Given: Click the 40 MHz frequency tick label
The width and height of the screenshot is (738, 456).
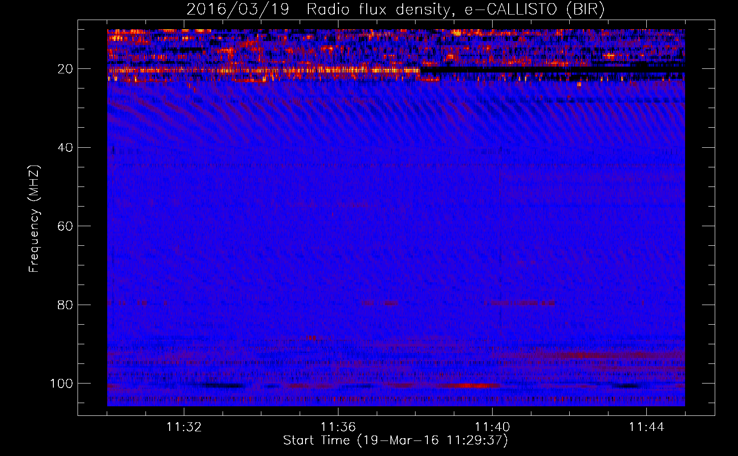Looking at the screenshot, I should [x=65, y=148].
